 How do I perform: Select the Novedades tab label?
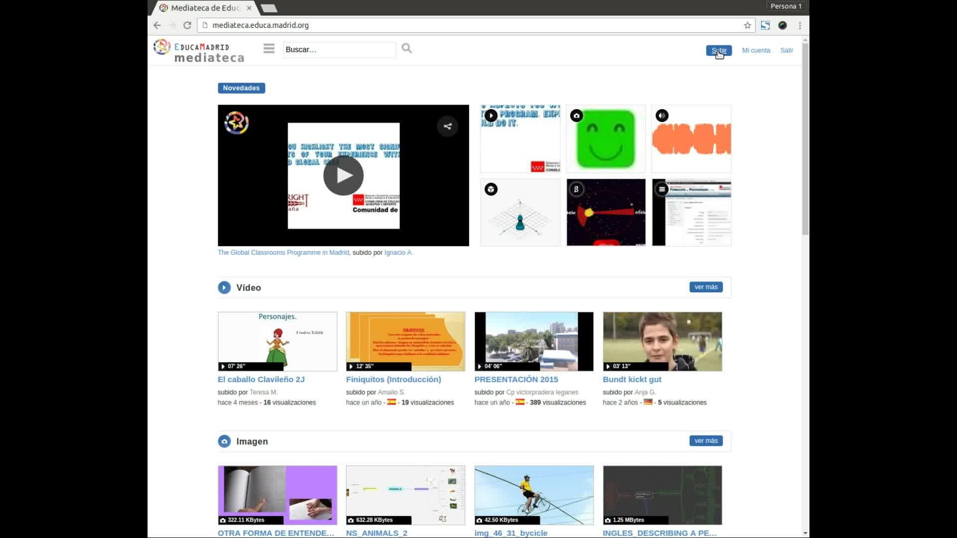point(241,88)
